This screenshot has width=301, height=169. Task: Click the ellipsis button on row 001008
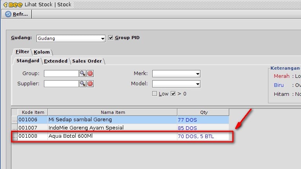pos(15,136)
